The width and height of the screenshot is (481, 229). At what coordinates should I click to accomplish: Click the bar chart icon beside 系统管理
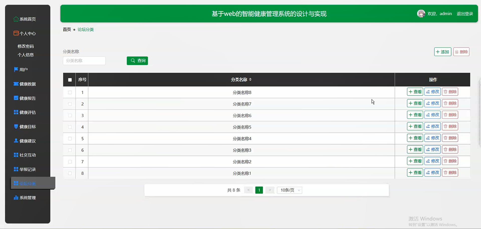point(16,197)
